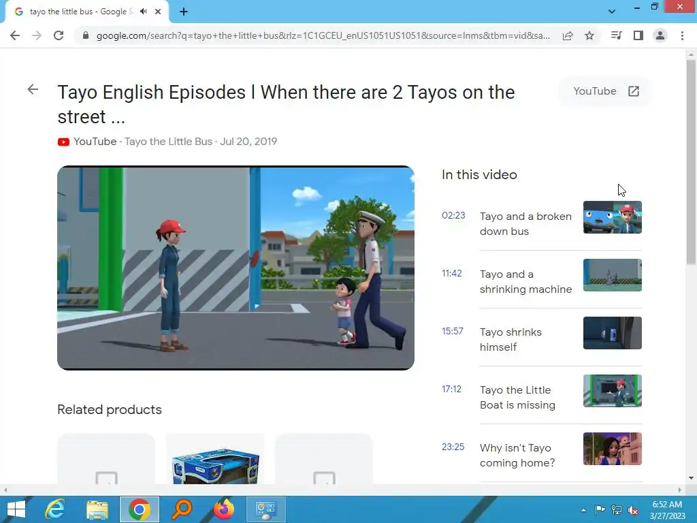The image size is (697, 523).
Task: Open chapter 'Tayo the Little Boat is missing'
Action: point(517,397)
